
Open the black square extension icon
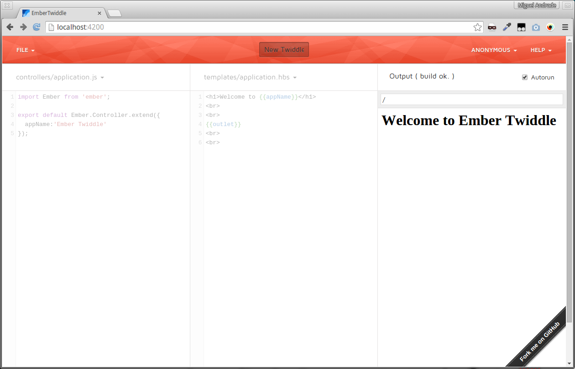pos(521,27)
